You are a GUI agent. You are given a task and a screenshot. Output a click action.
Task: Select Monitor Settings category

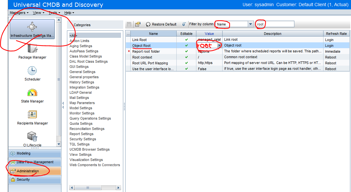[82, 113]
